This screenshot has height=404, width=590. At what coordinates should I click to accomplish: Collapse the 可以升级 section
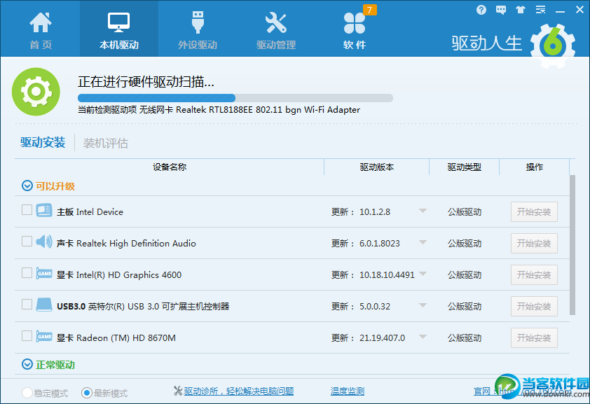point(27,186)
